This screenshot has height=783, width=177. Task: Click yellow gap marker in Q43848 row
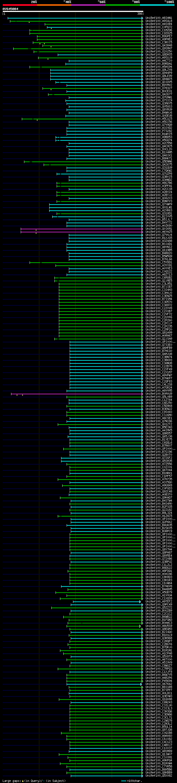click(x=51, y=46)
